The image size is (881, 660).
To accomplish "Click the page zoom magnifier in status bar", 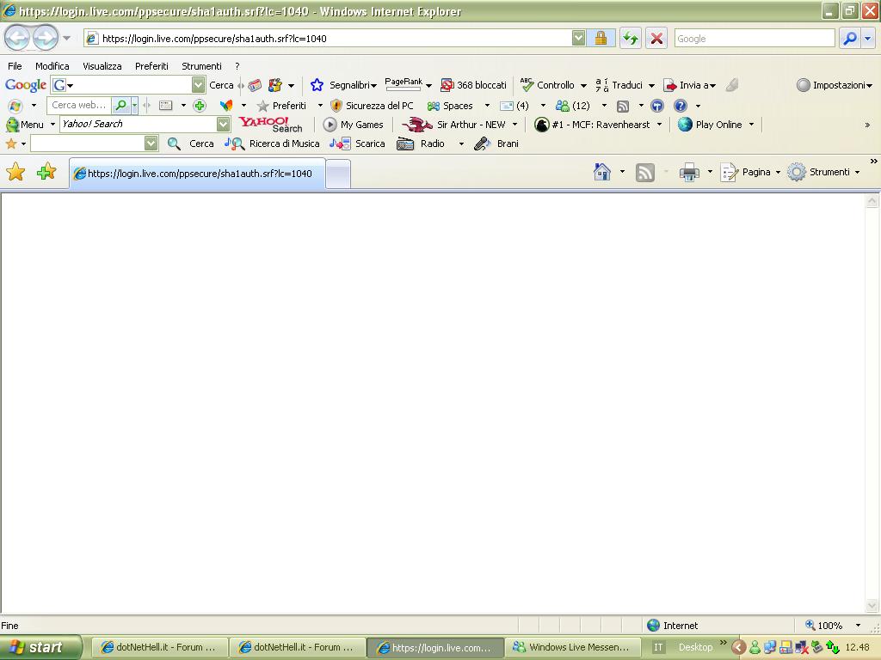I will click(x=810, y=626).
